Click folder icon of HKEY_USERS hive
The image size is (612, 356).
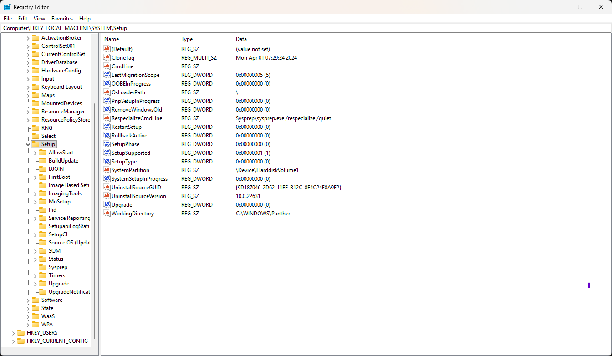(x=21, y=333)
